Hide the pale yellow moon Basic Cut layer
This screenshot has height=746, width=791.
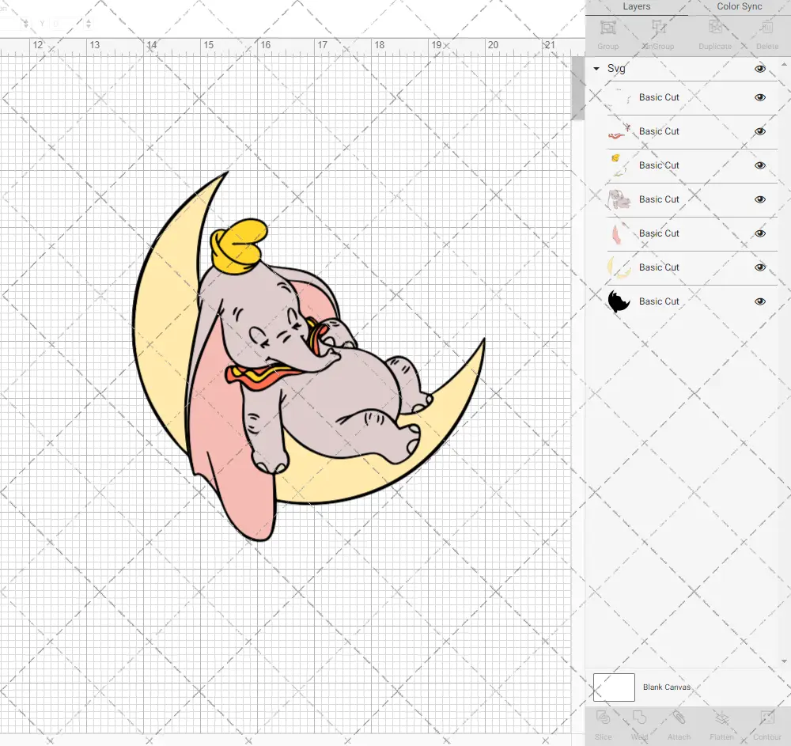point(759,267)
